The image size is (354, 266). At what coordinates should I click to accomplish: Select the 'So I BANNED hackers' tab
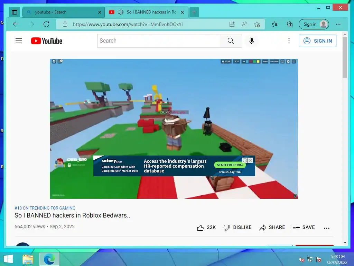click(147, 12)
